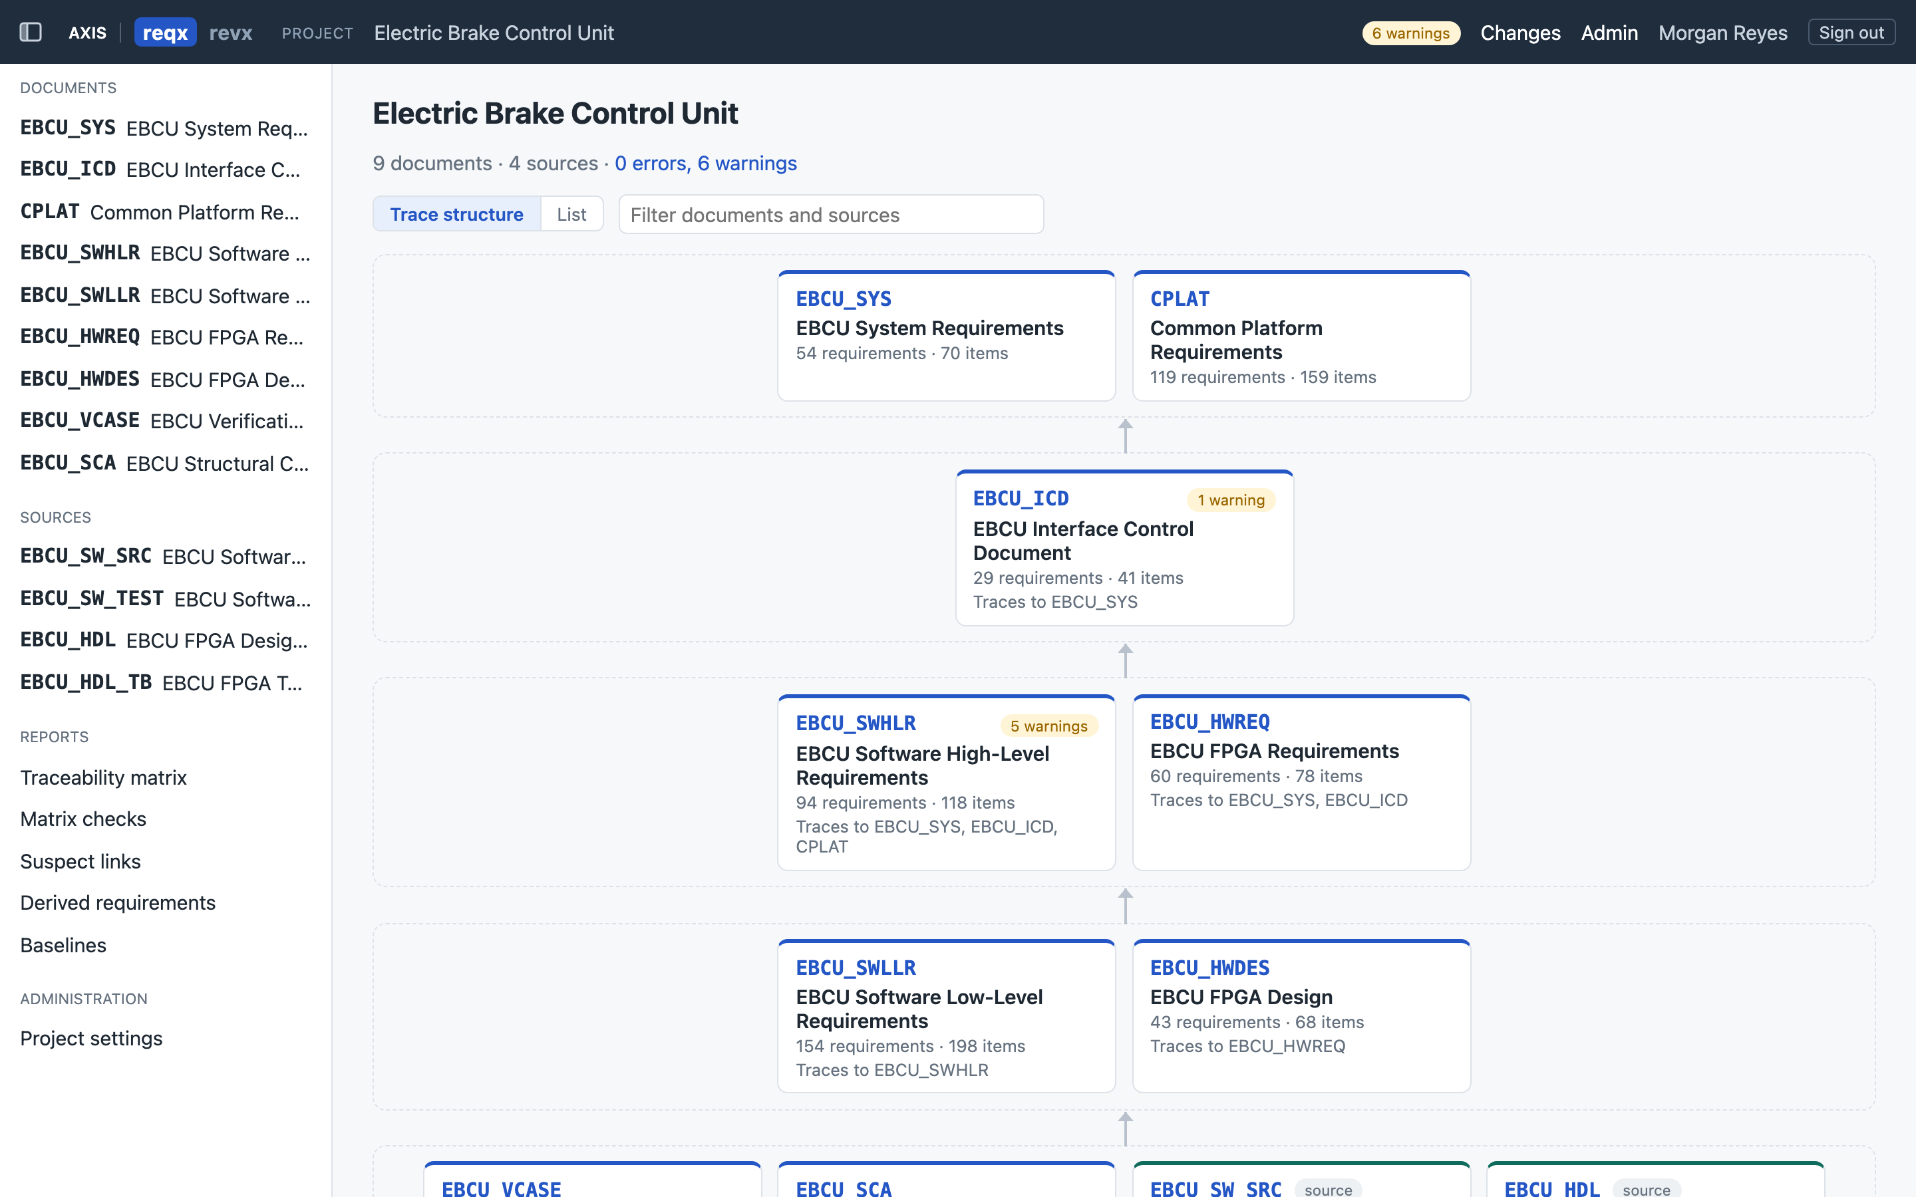Select the Trace structure view
The height and width of the screenshot is (1197, 1916).
pyautogui.click(x=457, y=213)
